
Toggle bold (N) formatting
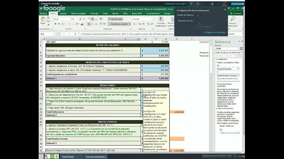pyautogui.click(x=56, y=24)
